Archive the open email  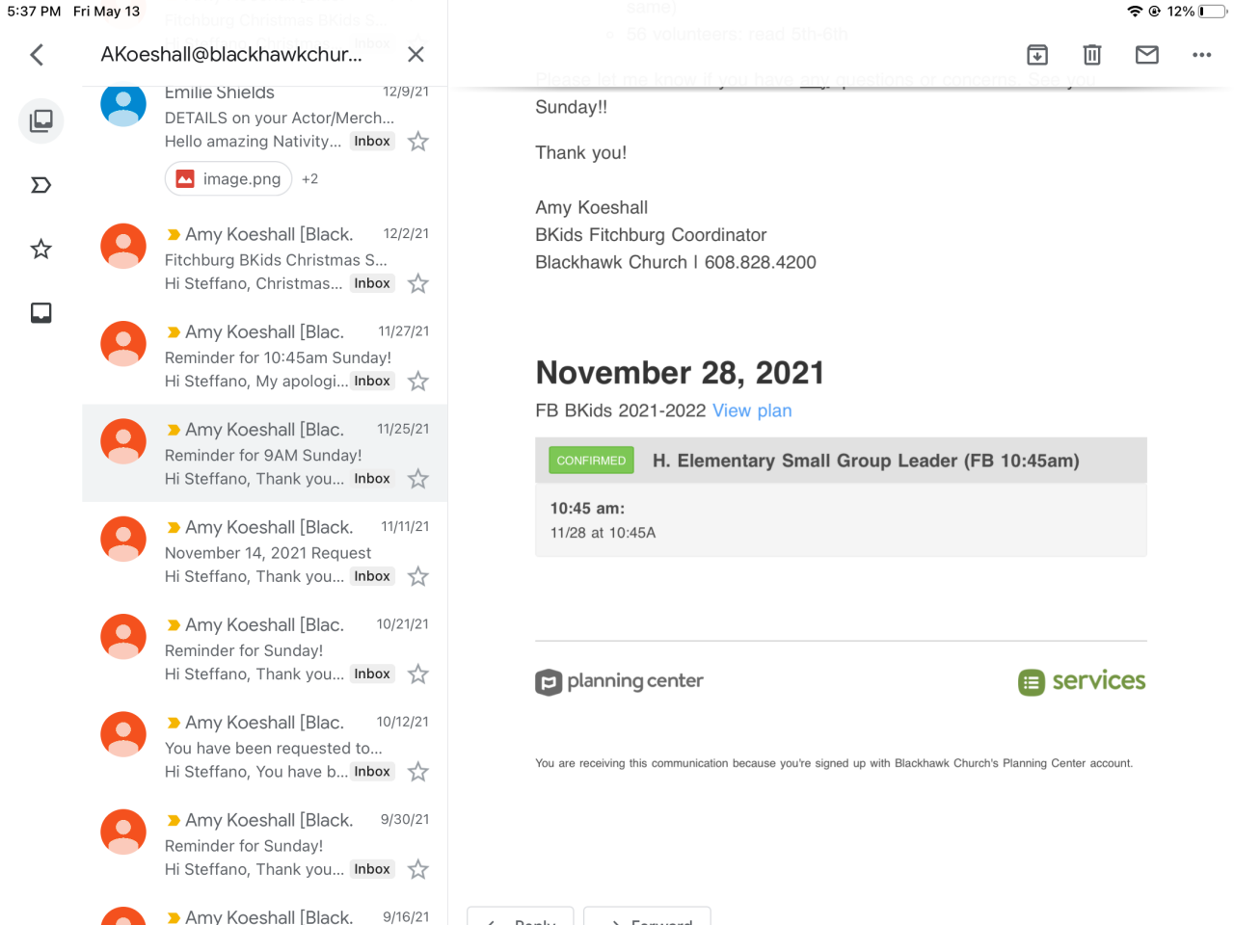(x=1037, y=55)
